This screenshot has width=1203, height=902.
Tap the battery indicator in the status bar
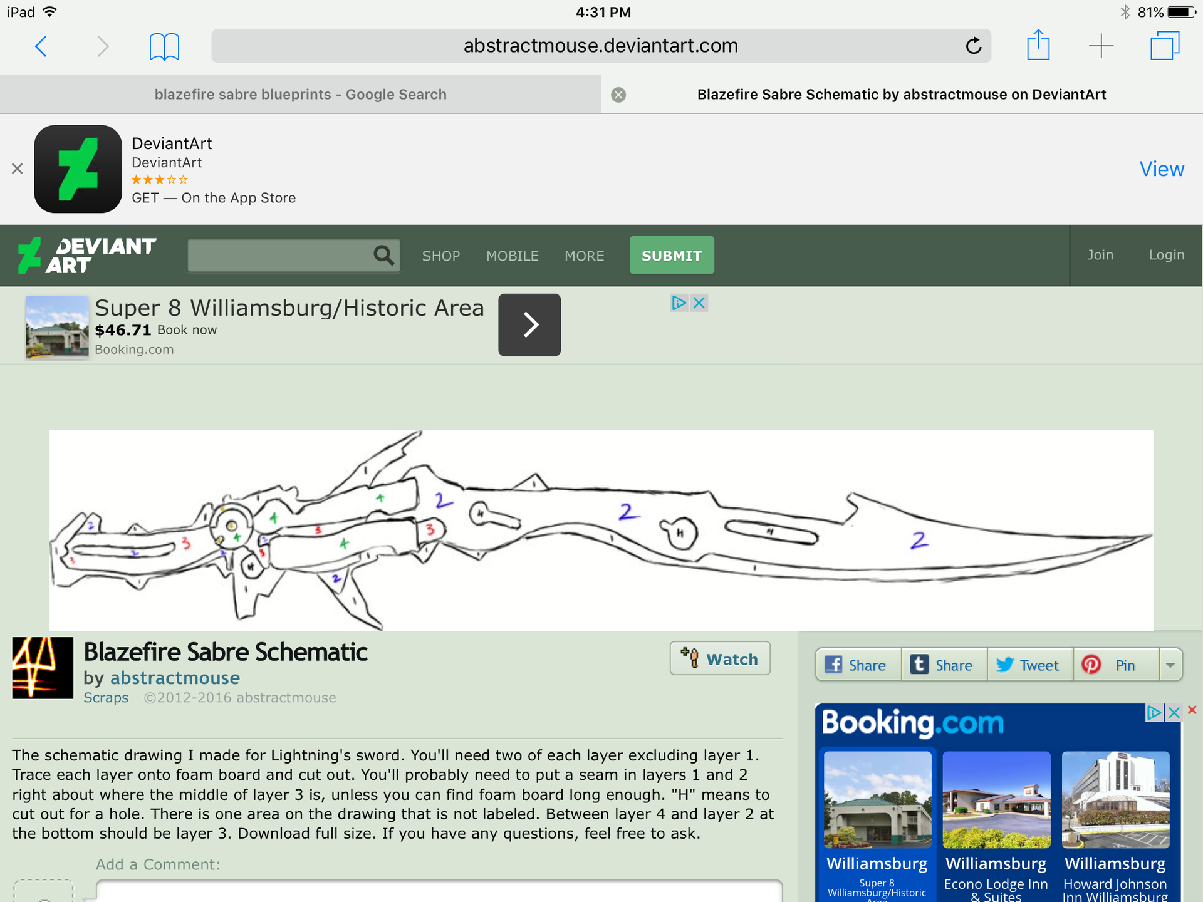(1182, 12)
